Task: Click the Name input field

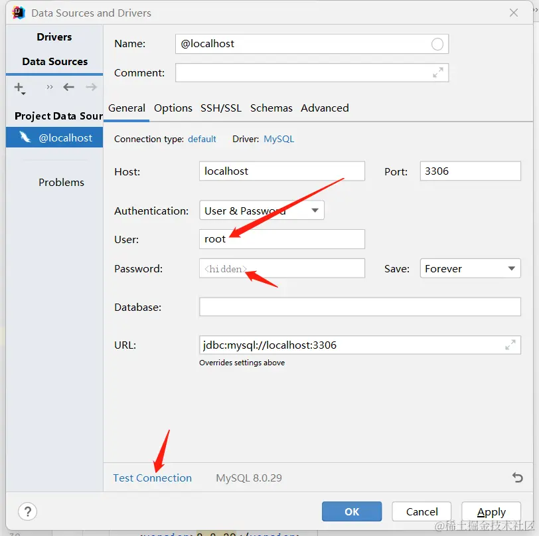Action: click(x=312, y=44)
